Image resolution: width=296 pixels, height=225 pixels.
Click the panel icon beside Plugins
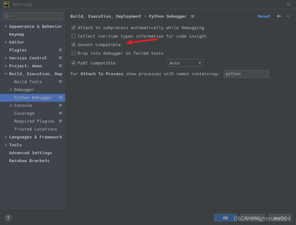pos(60,50)
